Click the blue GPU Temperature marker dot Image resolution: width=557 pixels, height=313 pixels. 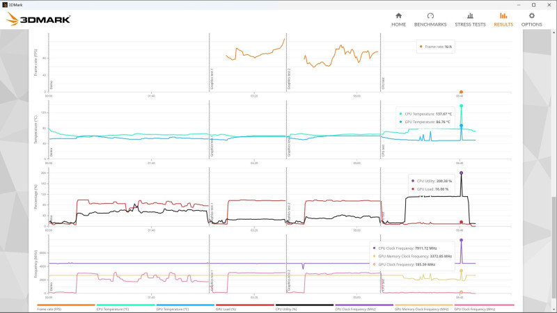tap(461, 126)
